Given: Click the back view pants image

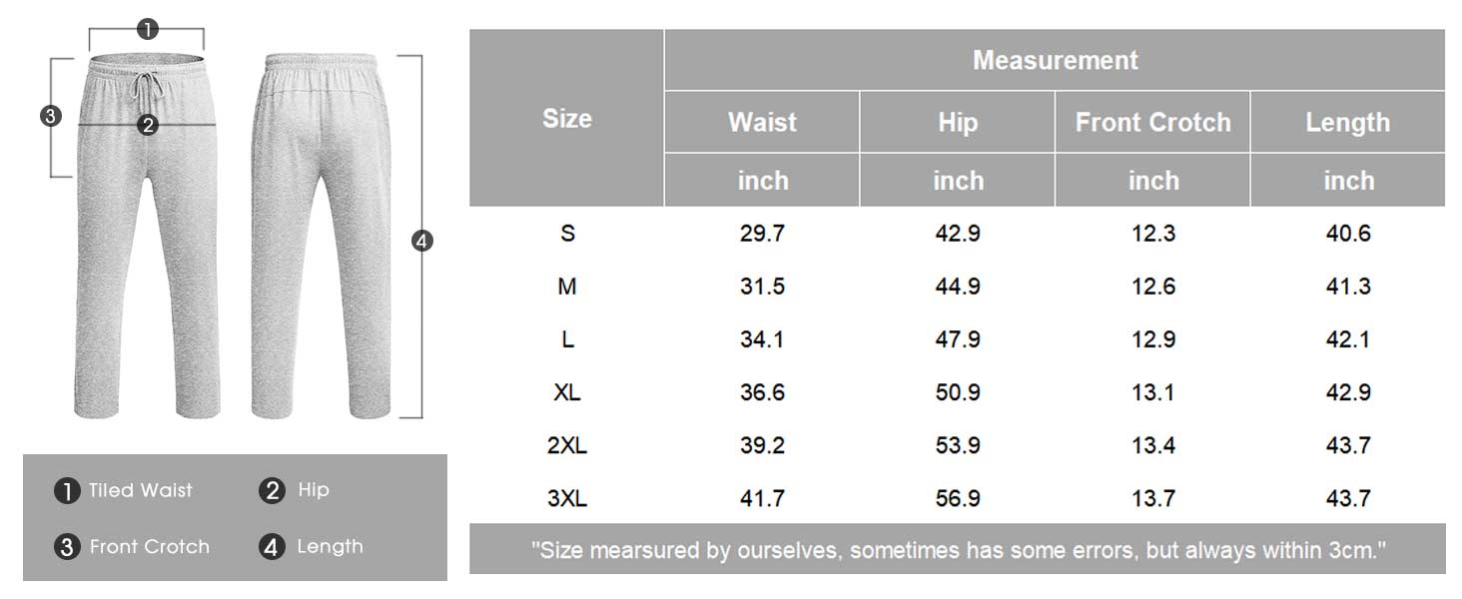Looking at the screenshot, I should [320, 240].
